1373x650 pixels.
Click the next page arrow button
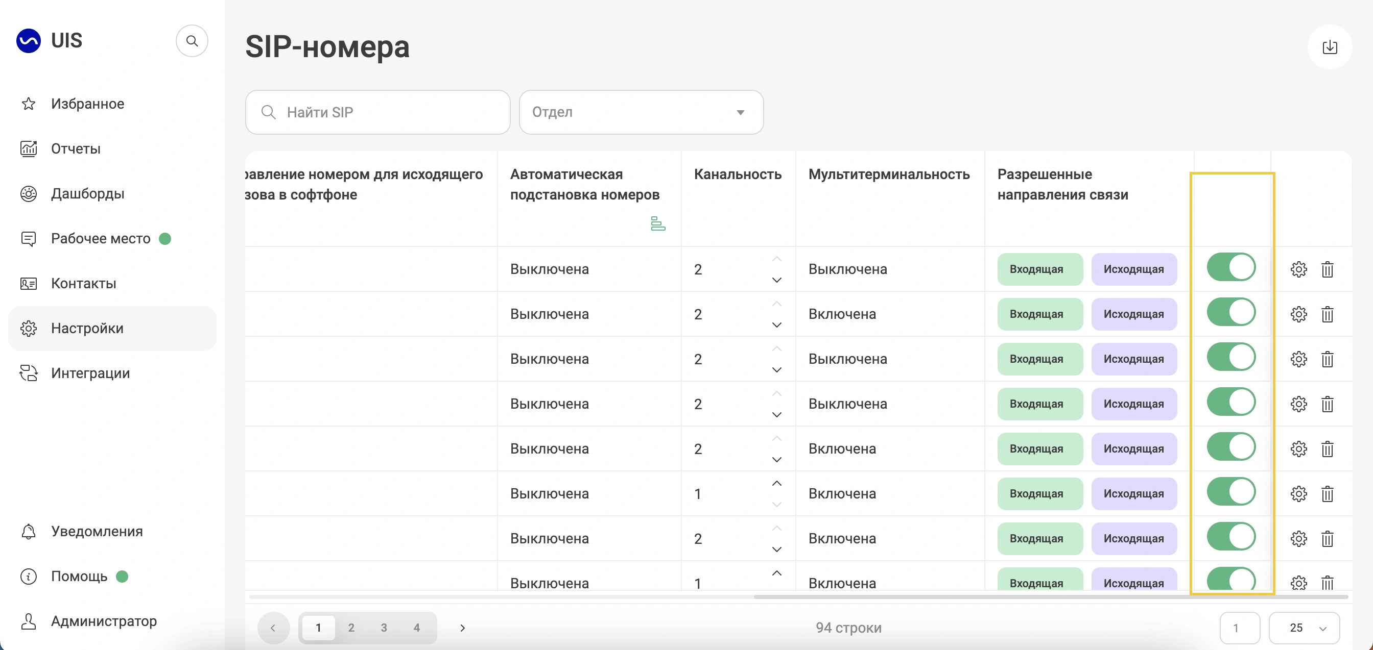click(462, 628)
